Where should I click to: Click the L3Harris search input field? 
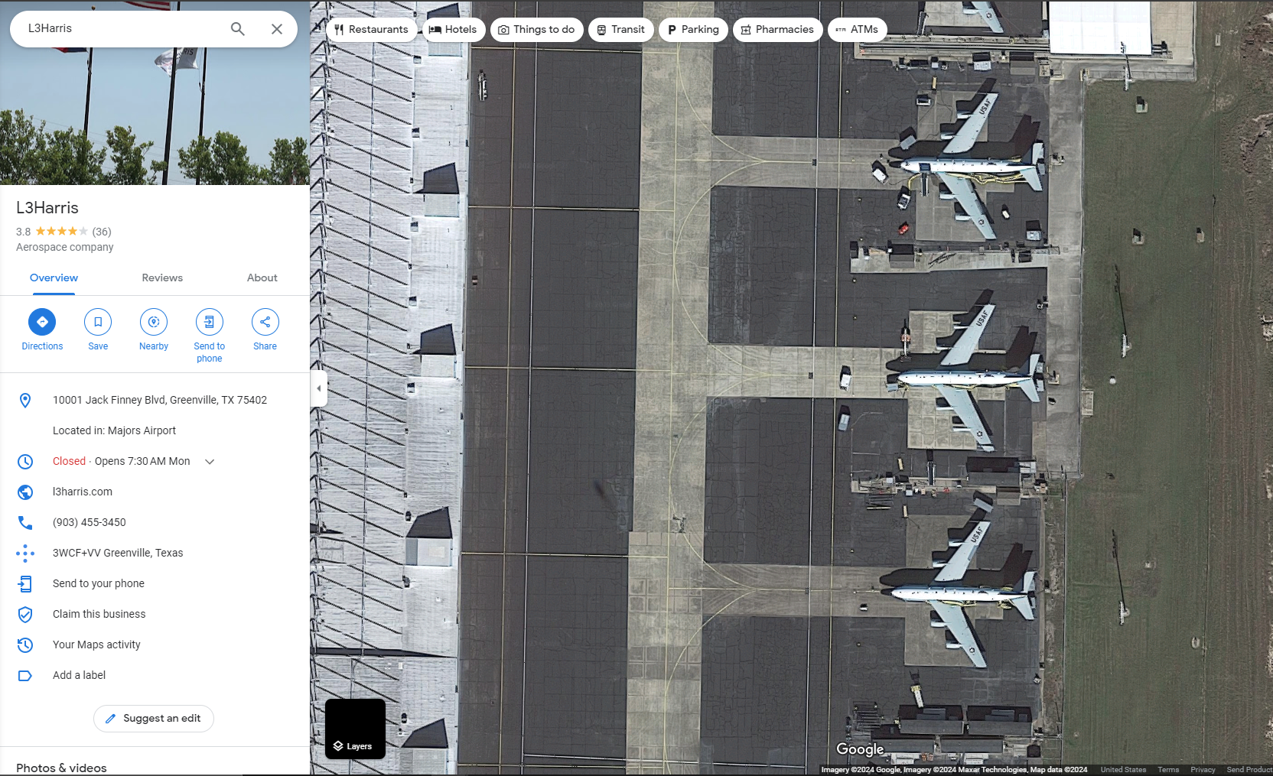click(x=122, y=28)
